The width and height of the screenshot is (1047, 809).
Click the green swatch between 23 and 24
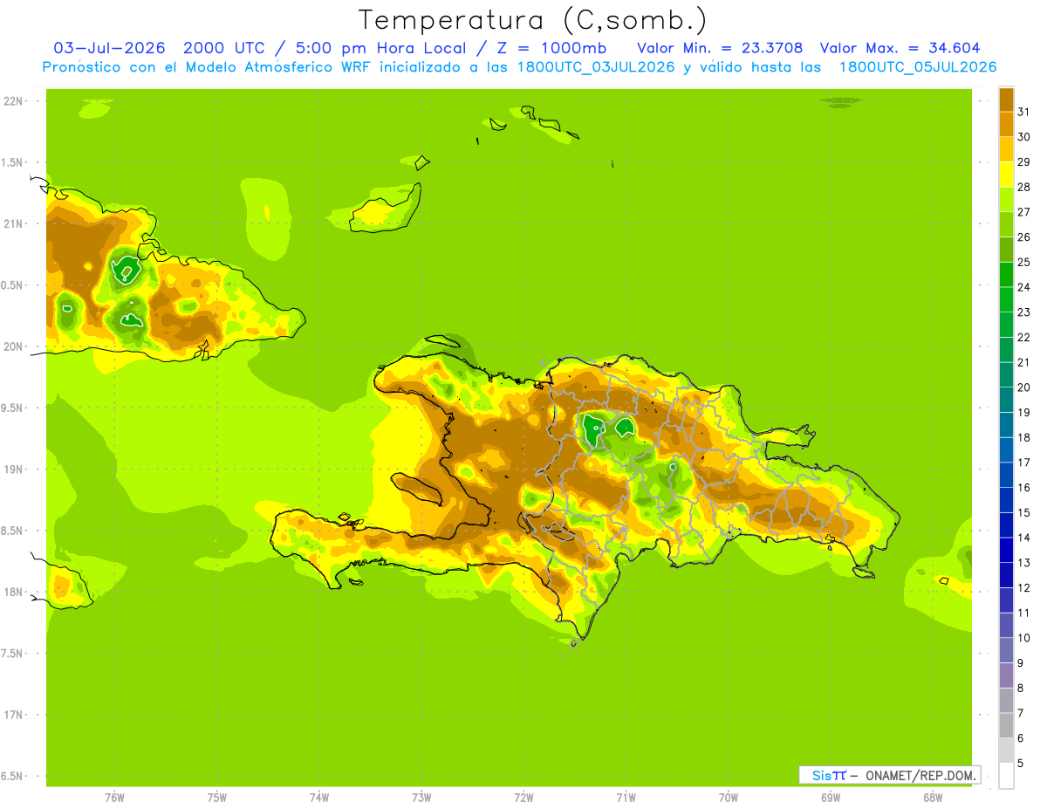(1006, 299)
